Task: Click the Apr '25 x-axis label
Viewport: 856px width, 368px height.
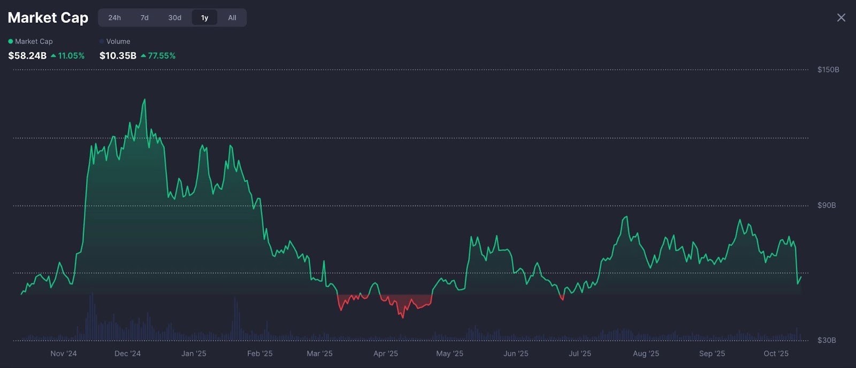Action: click(385, 354)
